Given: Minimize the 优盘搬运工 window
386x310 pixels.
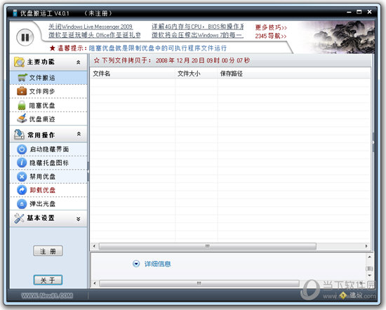Looking at the screenshot, I should pos(349,12).
